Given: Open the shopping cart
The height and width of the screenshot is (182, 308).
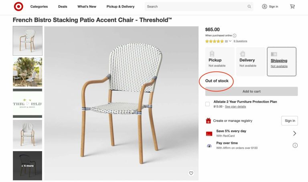Looking at the screenshot, I should [292, 6].
